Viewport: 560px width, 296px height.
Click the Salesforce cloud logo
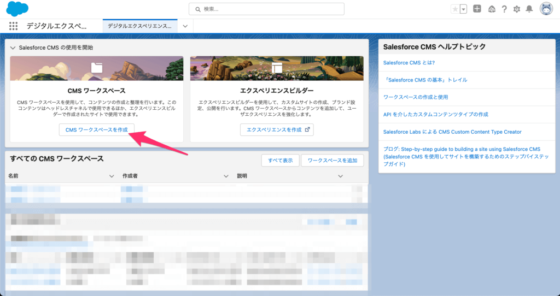click(x=17, y=9)
